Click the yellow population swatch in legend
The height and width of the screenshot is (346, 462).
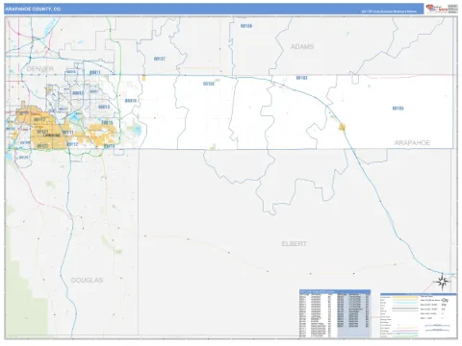(405, 297)
